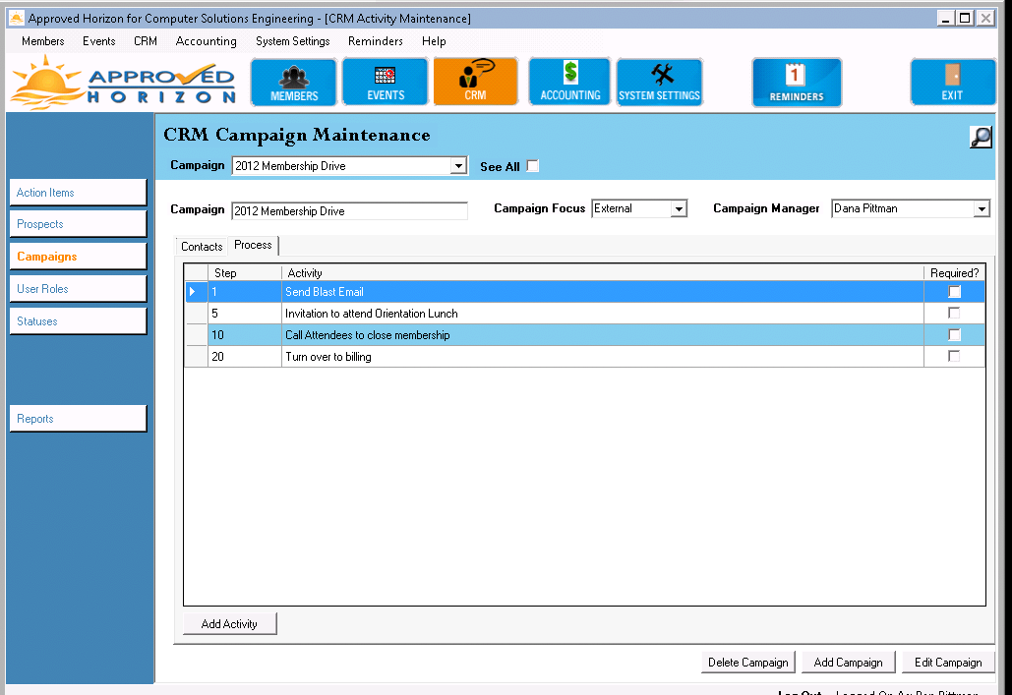Click the magnifying glass search icon
1012x695 pixels.
tap(981, 138)
